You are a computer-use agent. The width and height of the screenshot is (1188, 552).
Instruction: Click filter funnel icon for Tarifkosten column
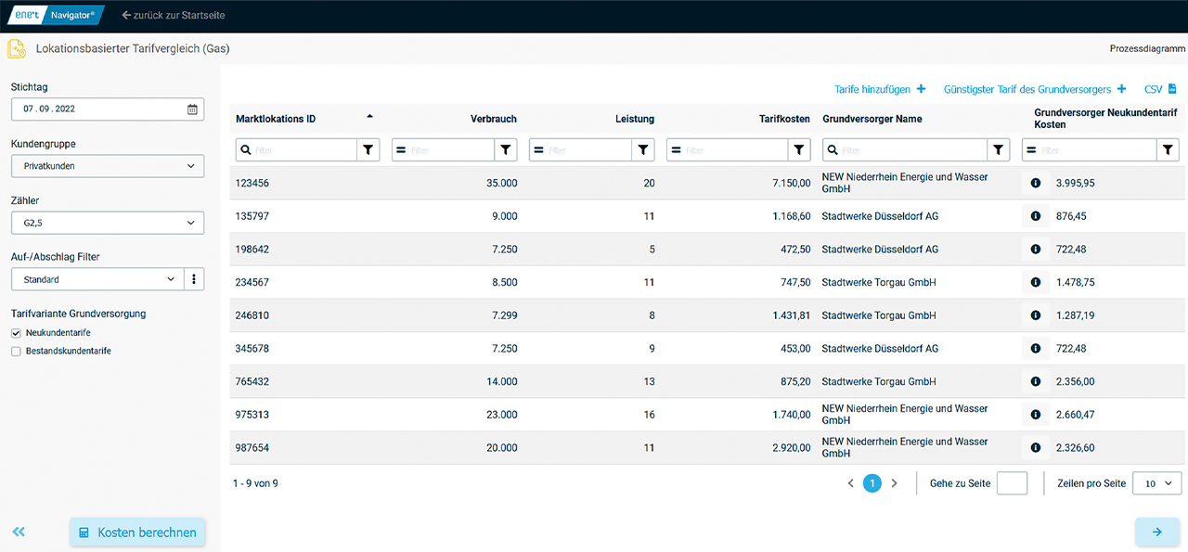click(x=799, y=149)
